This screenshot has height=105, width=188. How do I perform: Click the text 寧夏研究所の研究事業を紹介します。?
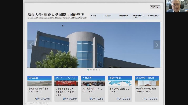click(x=39, y=90)
